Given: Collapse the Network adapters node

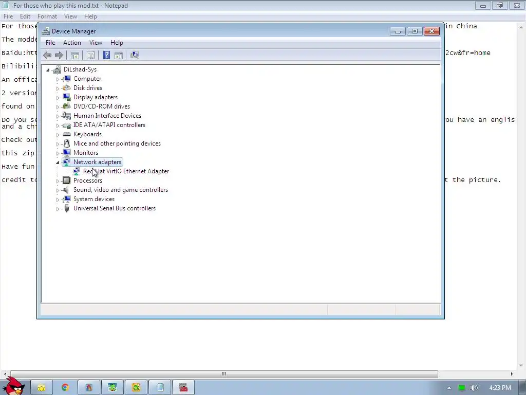Looking at the screenshot, I should click(58, 163).
